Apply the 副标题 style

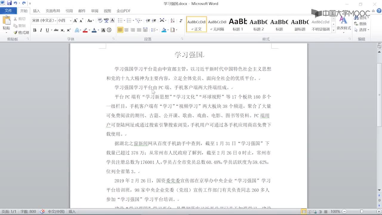(300, 24)
